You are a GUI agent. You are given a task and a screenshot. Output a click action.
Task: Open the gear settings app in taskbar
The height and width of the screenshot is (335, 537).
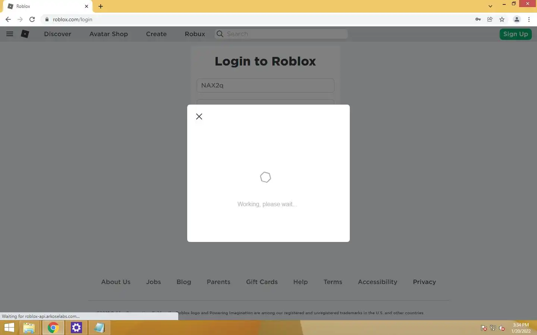[76, 328]
